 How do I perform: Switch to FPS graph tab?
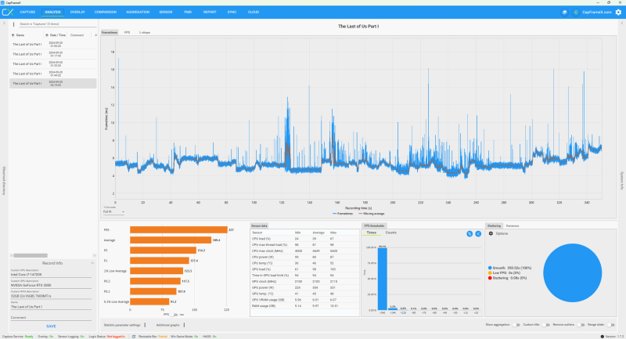point(127,32)
